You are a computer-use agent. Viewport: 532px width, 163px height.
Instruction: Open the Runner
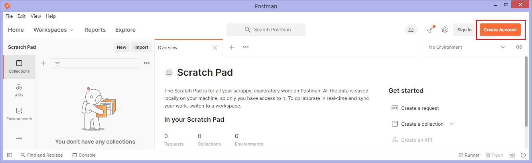[x=469, y=155]
